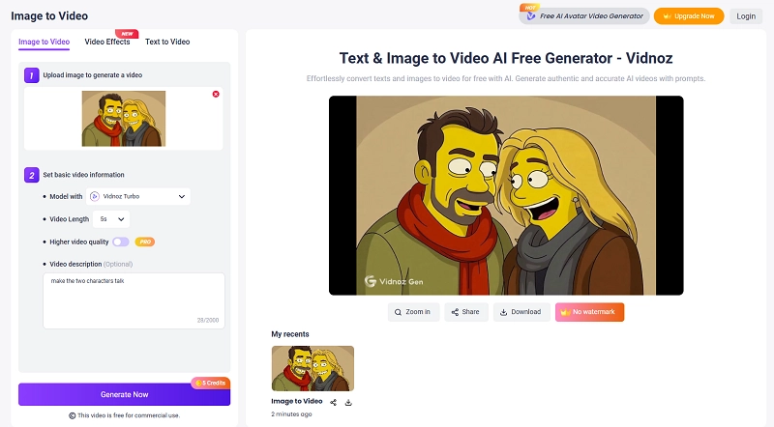
Task: Open the recent Image to Video thumbnail
Action: click(313, 368)
